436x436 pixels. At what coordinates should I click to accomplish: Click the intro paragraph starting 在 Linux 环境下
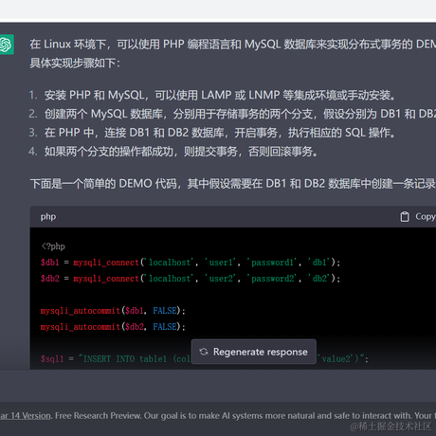(233, 45)
